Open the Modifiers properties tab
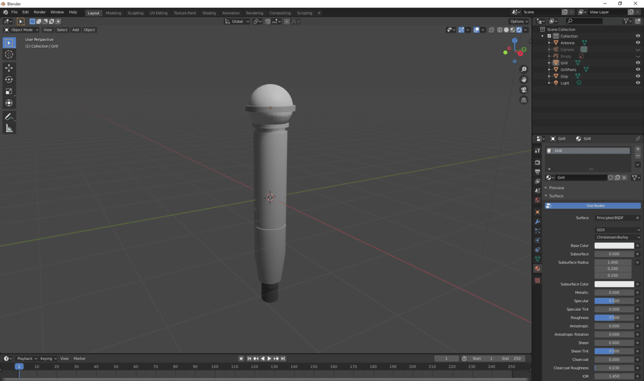Image resolution: width=644 pixels, height=381 pixels. (x=537, y=222)
